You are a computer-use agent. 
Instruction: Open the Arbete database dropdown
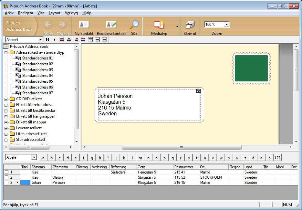[34, 157]
